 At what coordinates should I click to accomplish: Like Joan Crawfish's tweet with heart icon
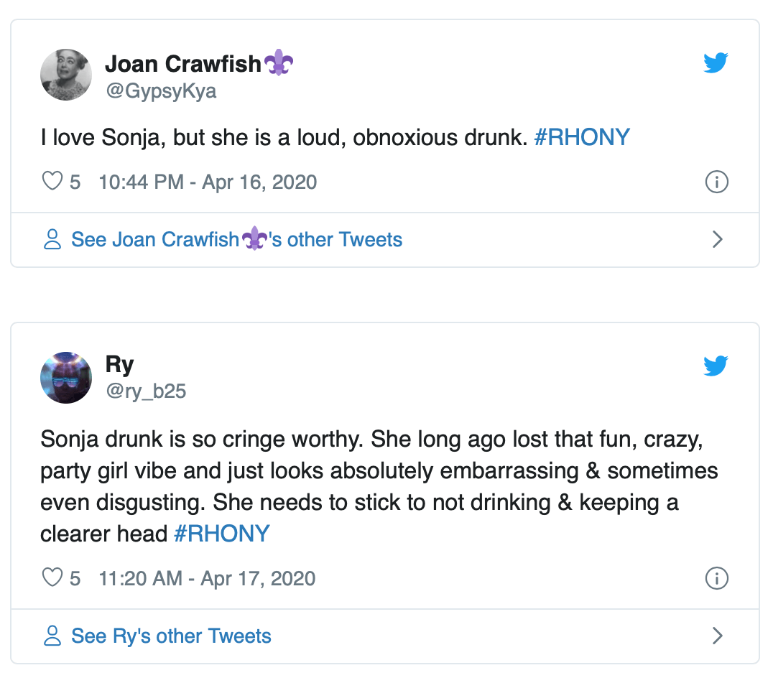52,182
